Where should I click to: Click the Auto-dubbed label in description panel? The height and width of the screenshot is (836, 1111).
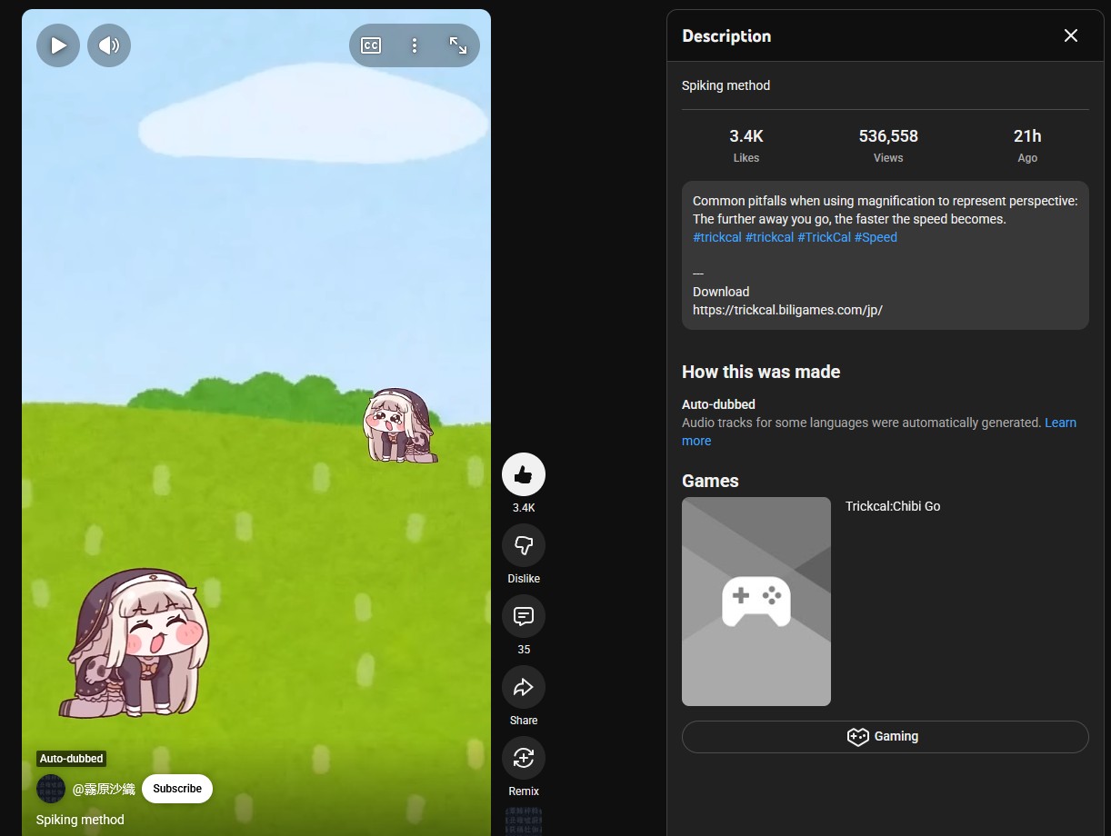718,404
